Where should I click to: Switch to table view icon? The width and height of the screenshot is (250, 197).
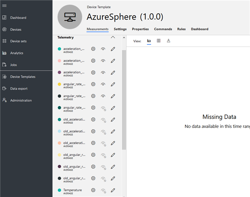pos(158,41)
